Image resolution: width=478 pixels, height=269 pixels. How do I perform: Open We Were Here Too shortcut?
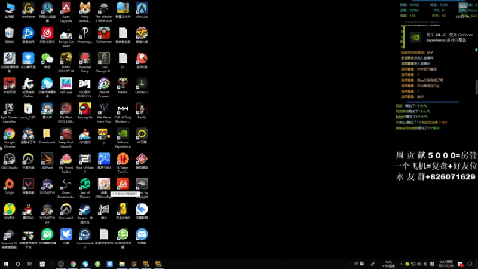click(103, 113)
